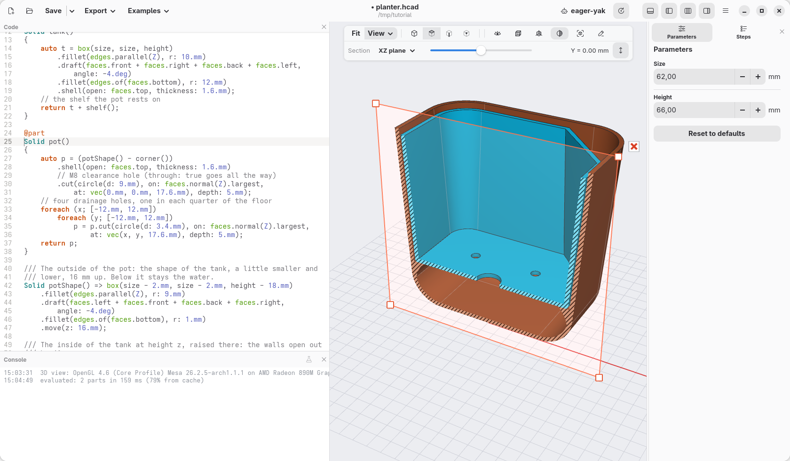Click the red X section close marker
This screenshot has height=461, width=790.
click(634, 147)
